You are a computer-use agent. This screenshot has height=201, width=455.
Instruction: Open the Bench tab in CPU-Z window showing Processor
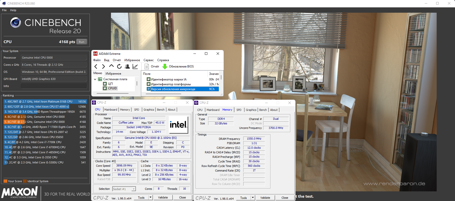(x=161, y=110)
